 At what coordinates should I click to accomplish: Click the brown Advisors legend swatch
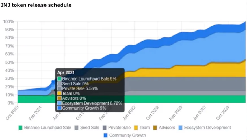[x=155, y=128]
